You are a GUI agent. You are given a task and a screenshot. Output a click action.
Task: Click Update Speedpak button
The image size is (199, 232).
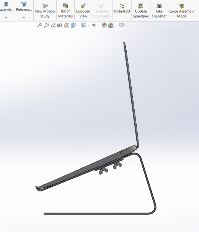pos(141,11)
